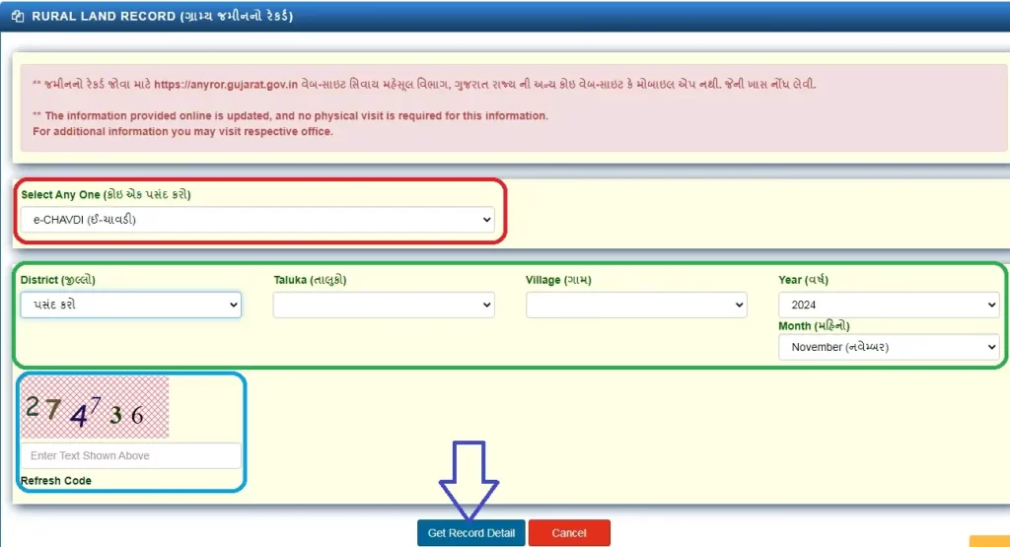Click the Get Record Detail button
This screenshot has width=1010, height=547.
(x=471, y=533)
